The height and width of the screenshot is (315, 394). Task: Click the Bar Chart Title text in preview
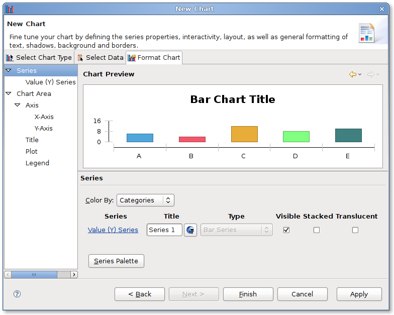(x=233, y=99)
